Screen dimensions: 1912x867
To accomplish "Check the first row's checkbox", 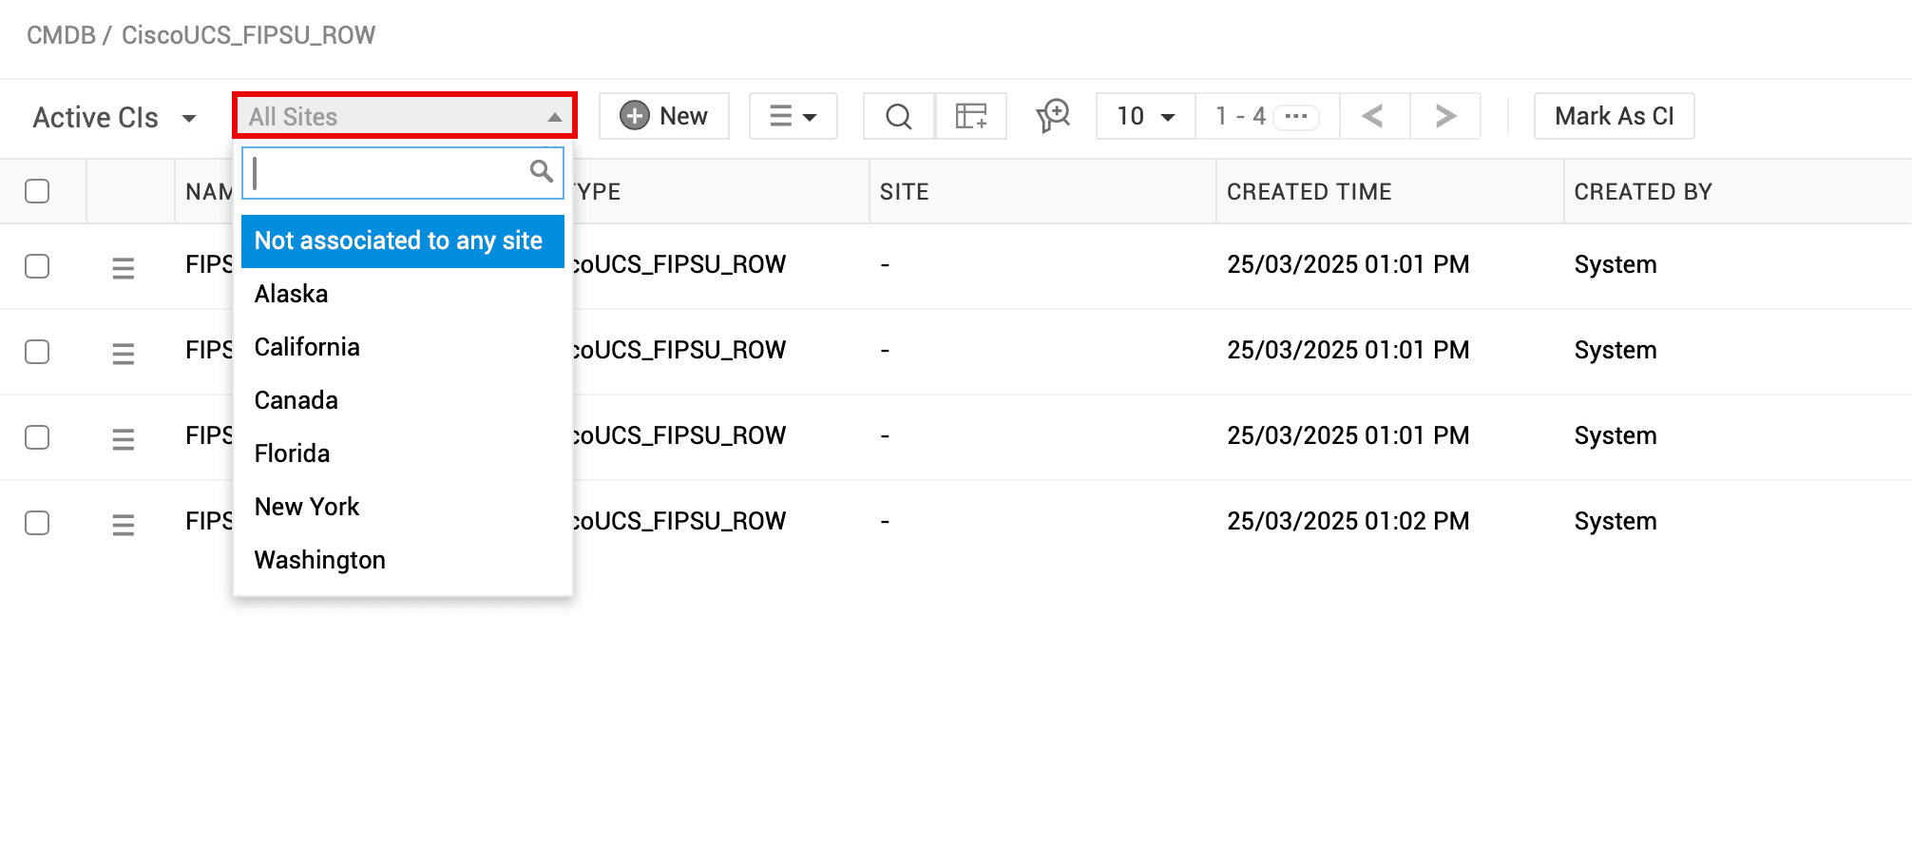I will (37, 266).
